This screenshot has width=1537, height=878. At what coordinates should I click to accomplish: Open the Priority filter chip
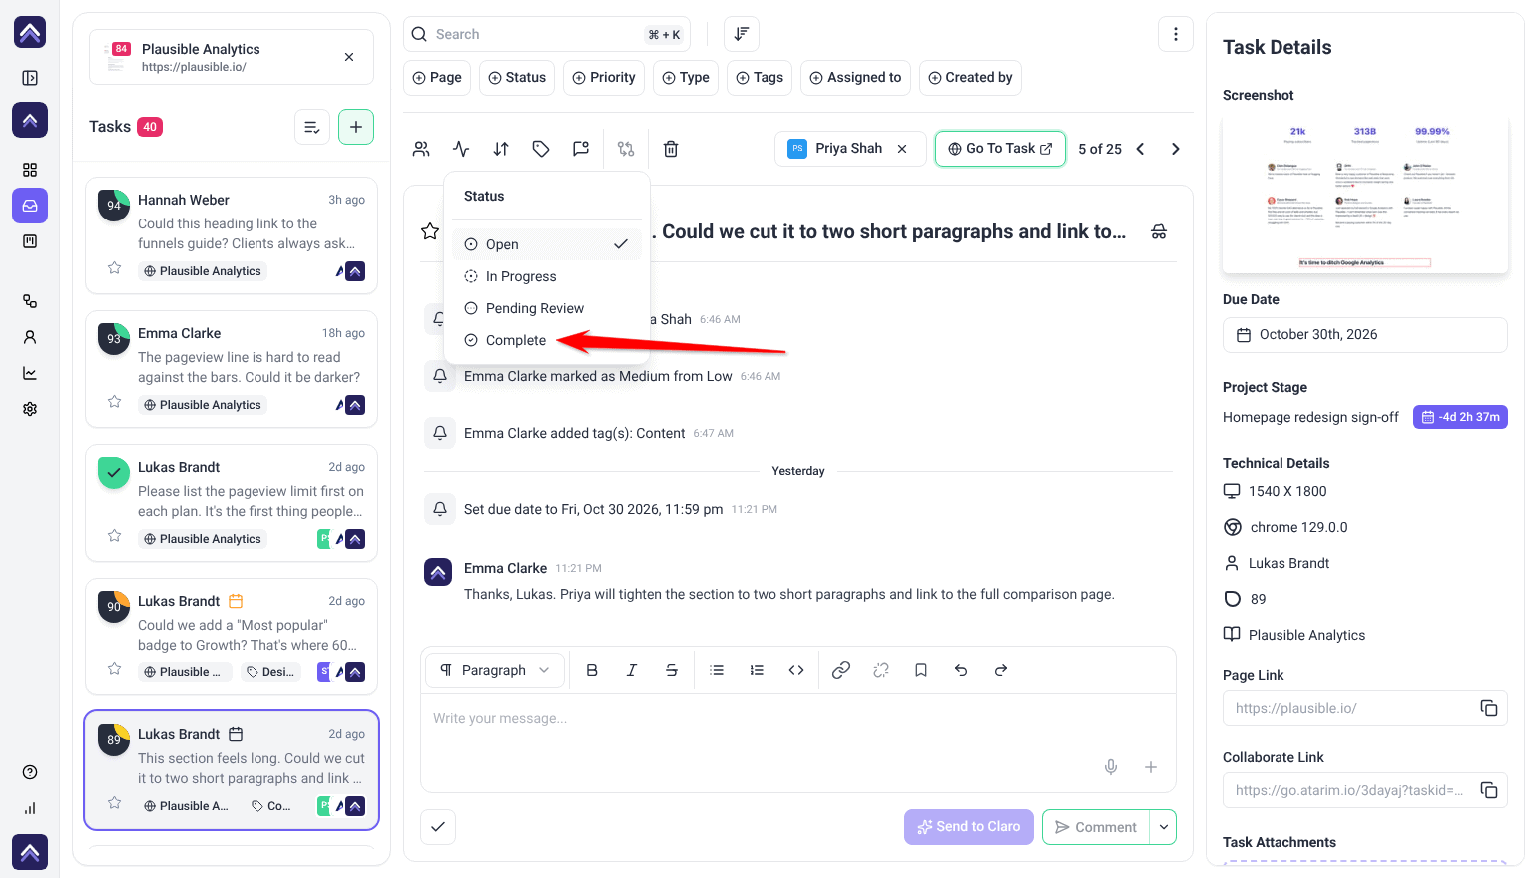pyautogui.click(x=604, y=78)
